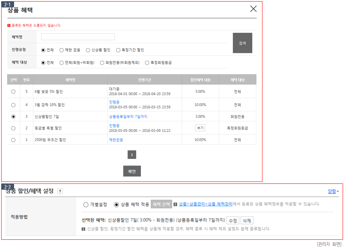
Task: Select the row for 3월 깜짝 10% 할인
Action: point(13,105)
